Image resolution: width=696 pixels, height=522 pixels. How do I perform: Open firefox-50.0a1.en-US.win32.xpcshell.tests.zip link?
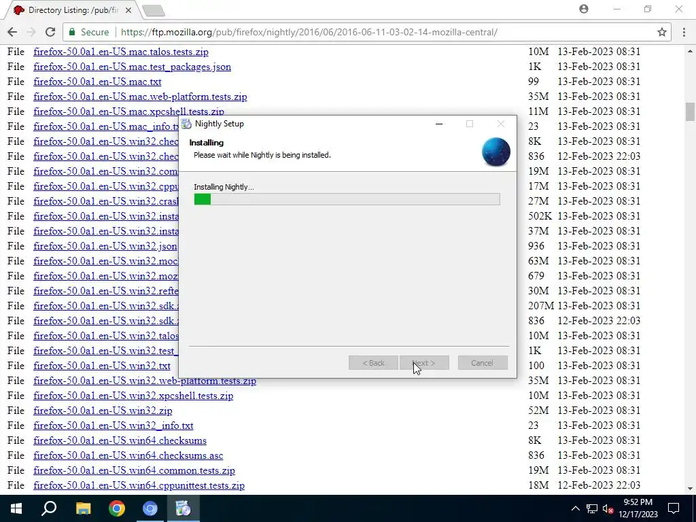click(x=133, y=396)
